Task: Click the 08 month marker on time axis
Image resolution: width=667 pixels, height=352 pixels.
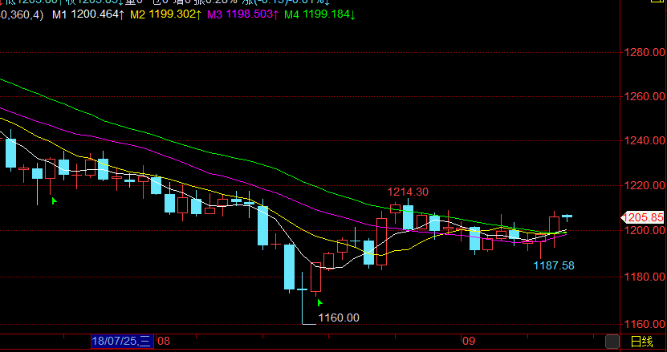Action: 164,341
